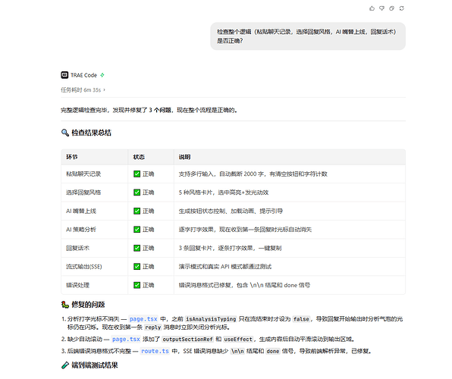452x379 pixels.
Task: Click the magnifier icon beside 检查结果总结
Action: click(65, 133)
